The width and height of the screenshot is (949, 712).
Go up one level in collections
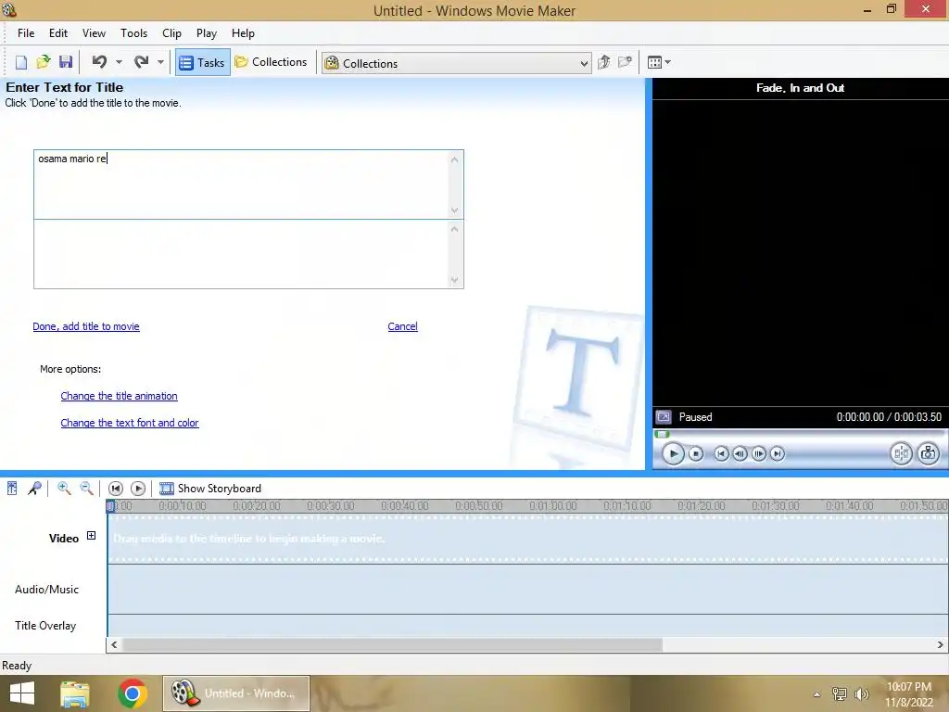coord(603,62)
